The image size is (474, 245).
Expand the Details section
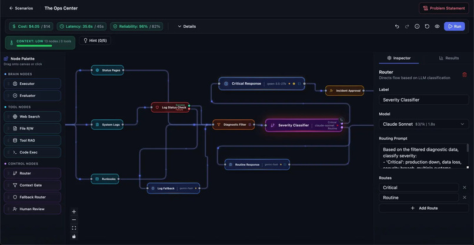click(187, 26)
